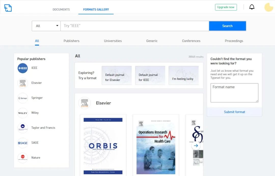Switch to the Documents tab

click(61, 9)
